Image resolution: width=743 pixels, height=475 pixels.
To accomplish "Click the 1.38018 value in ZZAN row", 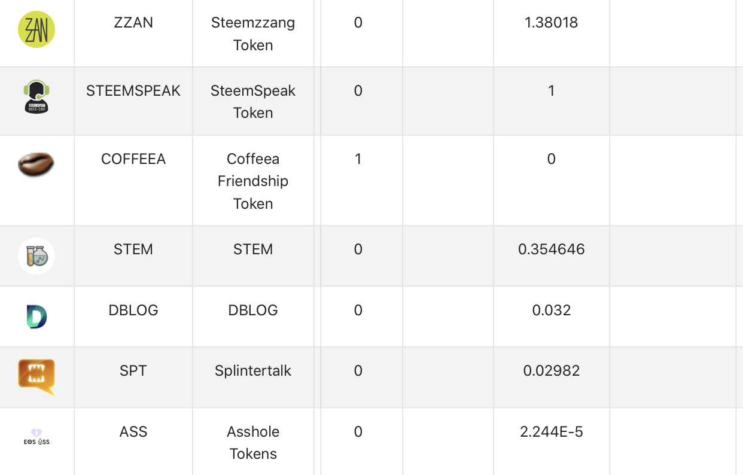I will (x=551, y=23).
